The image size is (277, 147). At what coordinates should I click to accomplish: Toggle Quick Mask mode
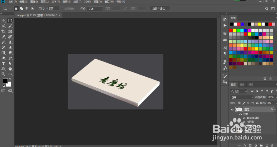[3, 91]
